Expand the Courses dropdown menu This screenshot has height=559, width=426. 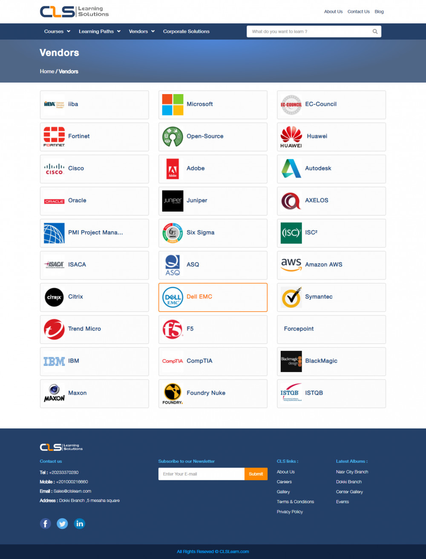tap(57, 32)
